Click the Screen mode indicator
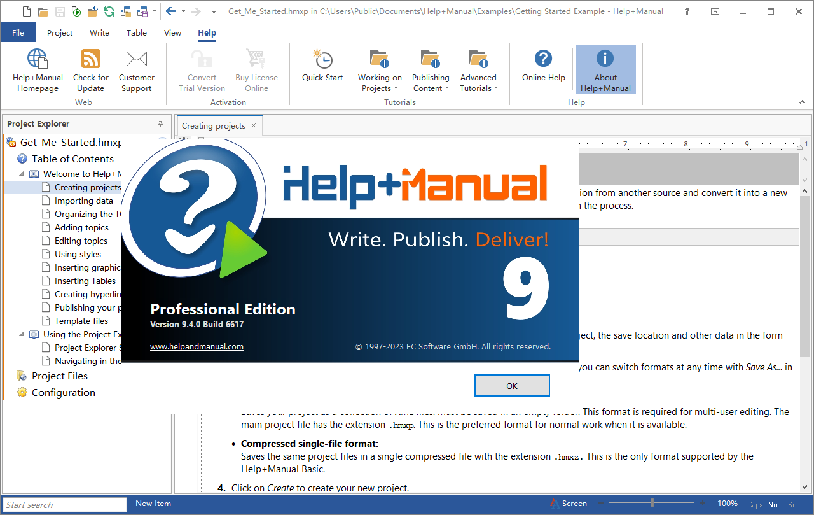 569,504
